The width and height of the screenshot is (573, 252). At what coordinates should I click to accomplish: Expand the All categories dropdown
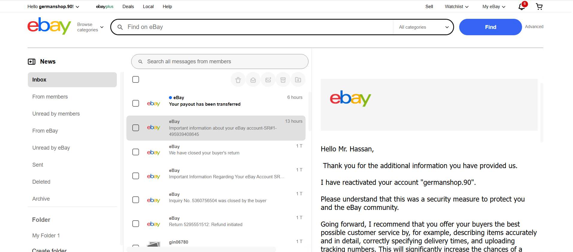(424, 27)
